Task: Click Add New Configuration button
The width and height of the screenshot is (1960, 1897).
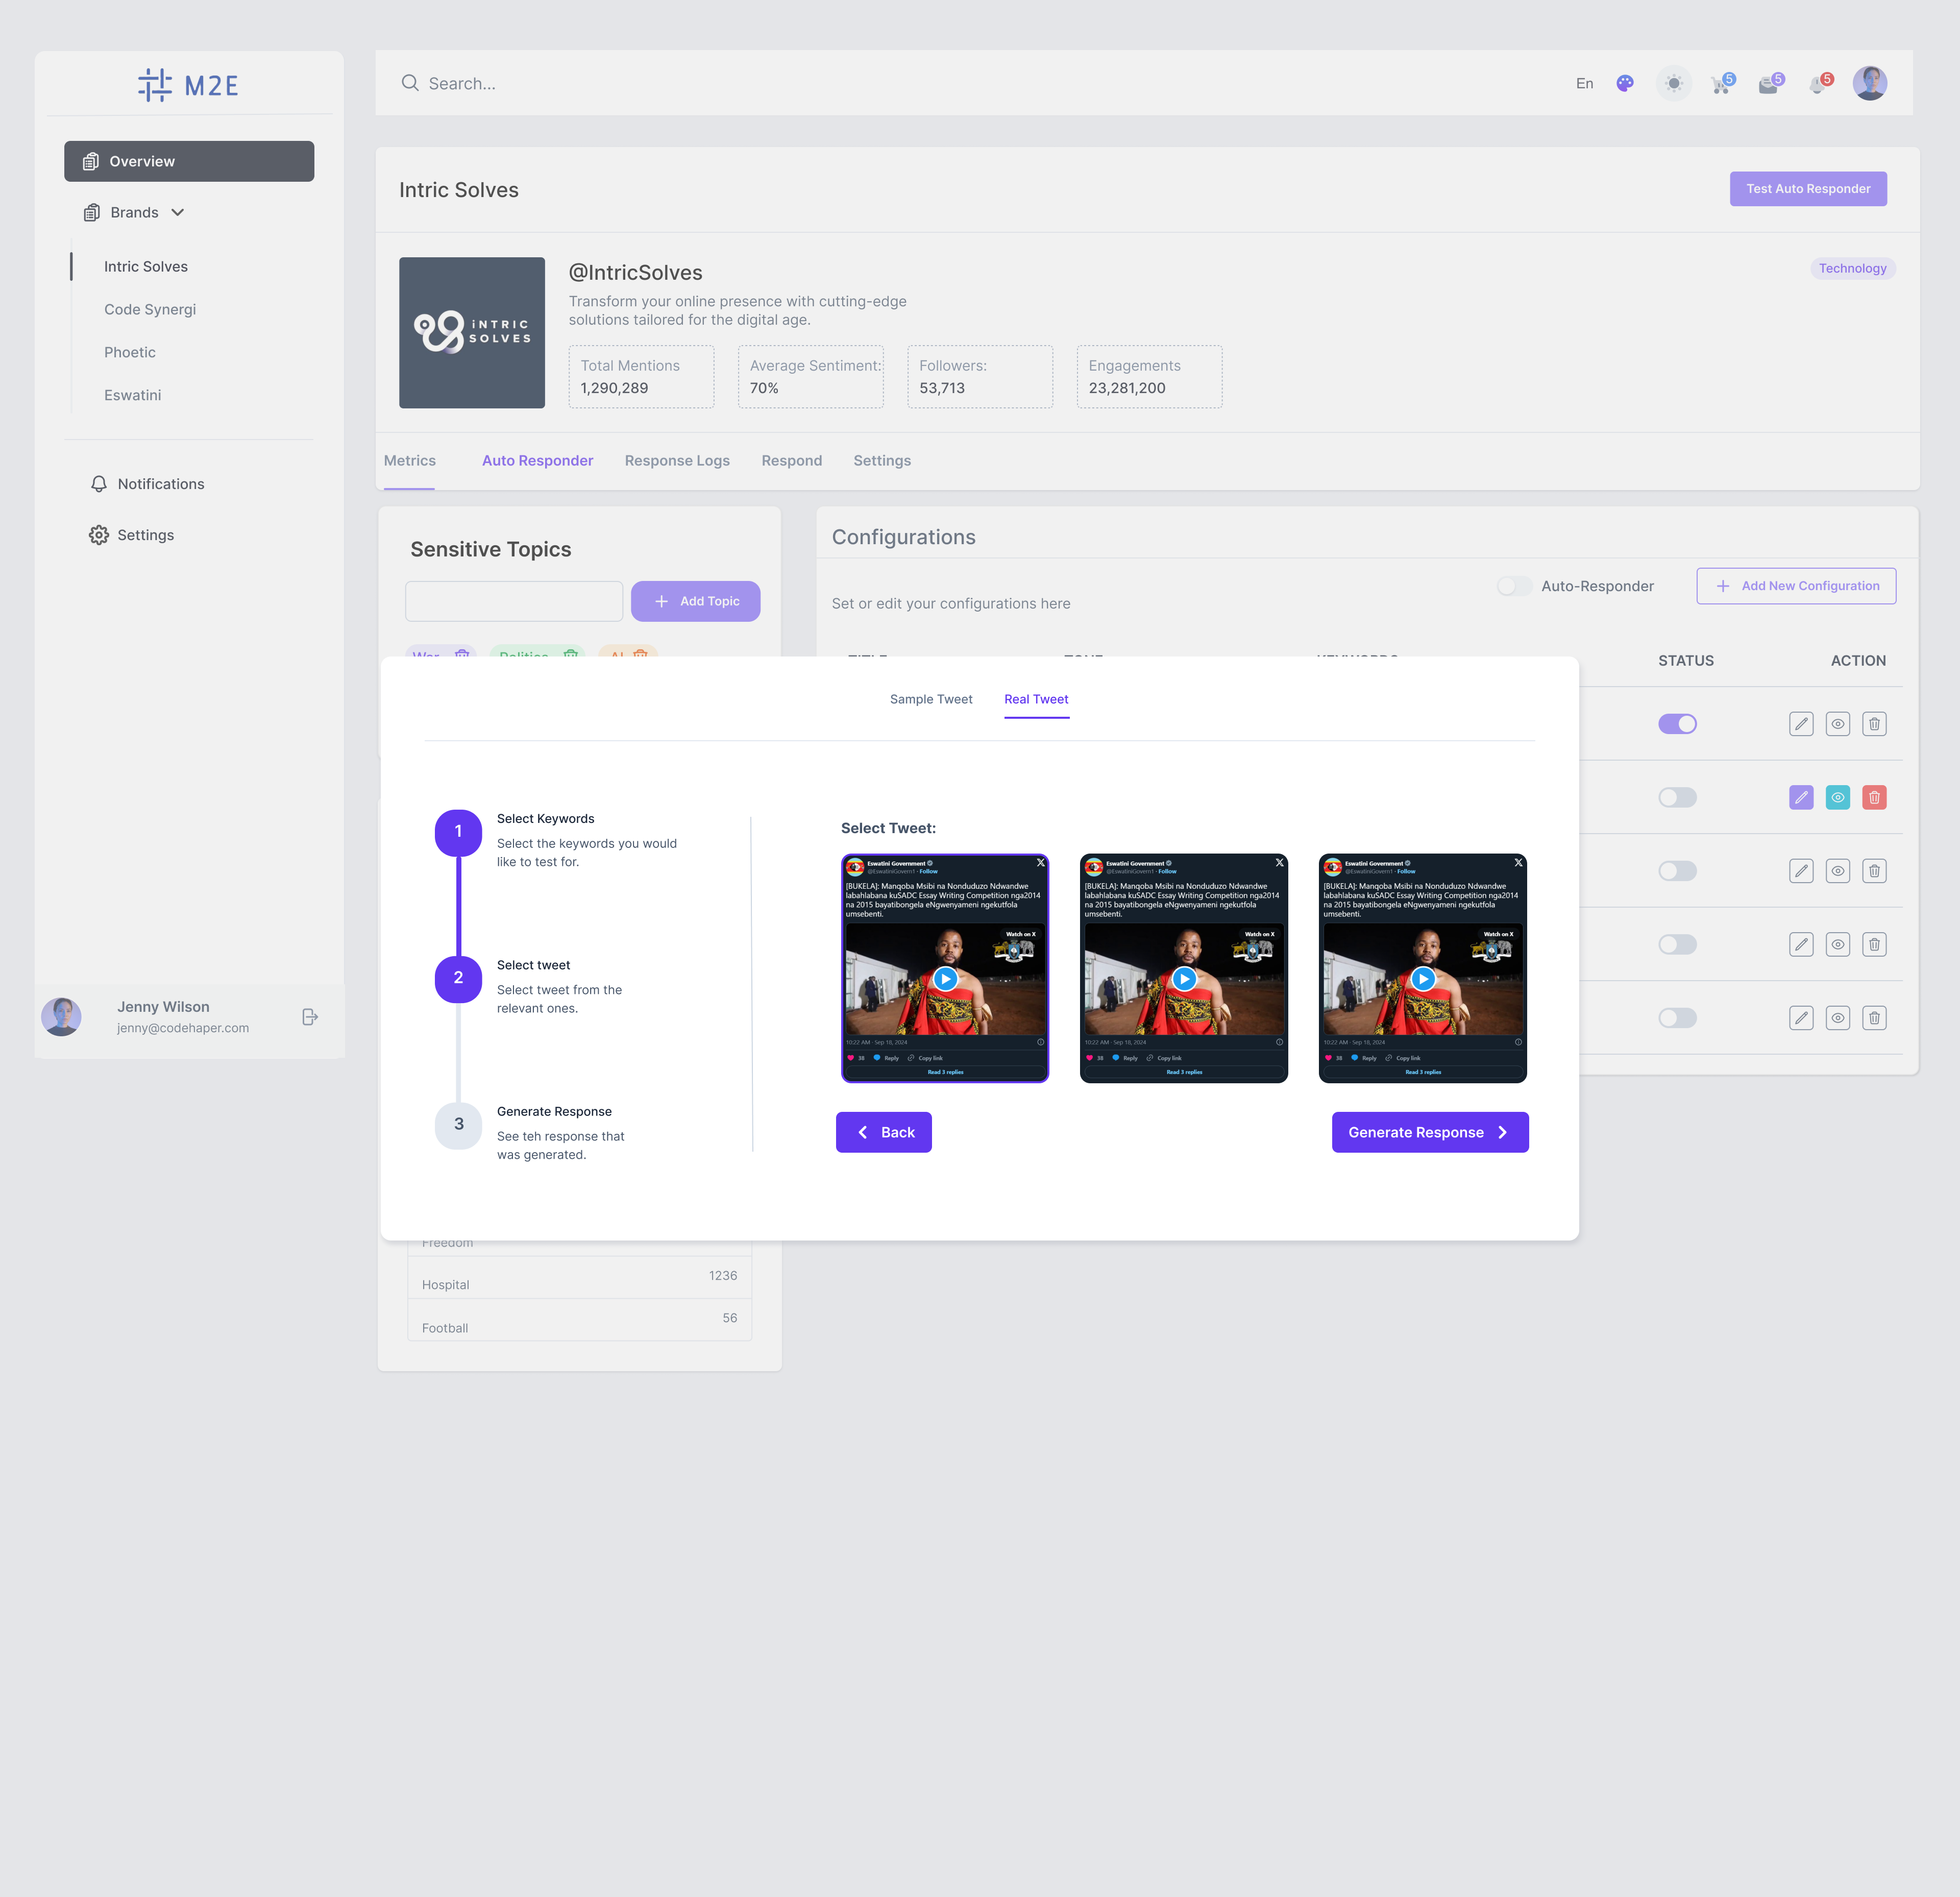Action: [1795, 586]
